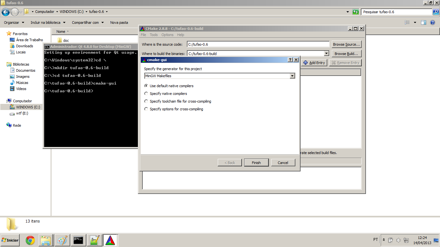The image size is (440, 247).
Task: Expand the view options arrow beside the view icon
Action: point(415,23)
